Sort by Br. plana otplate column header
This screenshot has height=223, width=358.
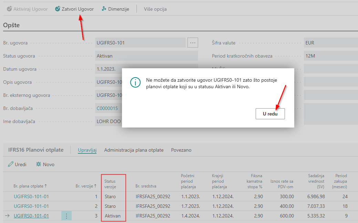coord(30,186)
